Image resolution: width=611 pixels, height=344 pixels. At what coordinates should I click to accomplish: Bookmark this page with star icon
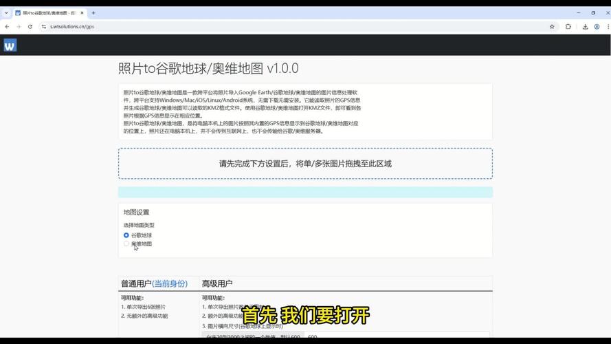[552, 27]
